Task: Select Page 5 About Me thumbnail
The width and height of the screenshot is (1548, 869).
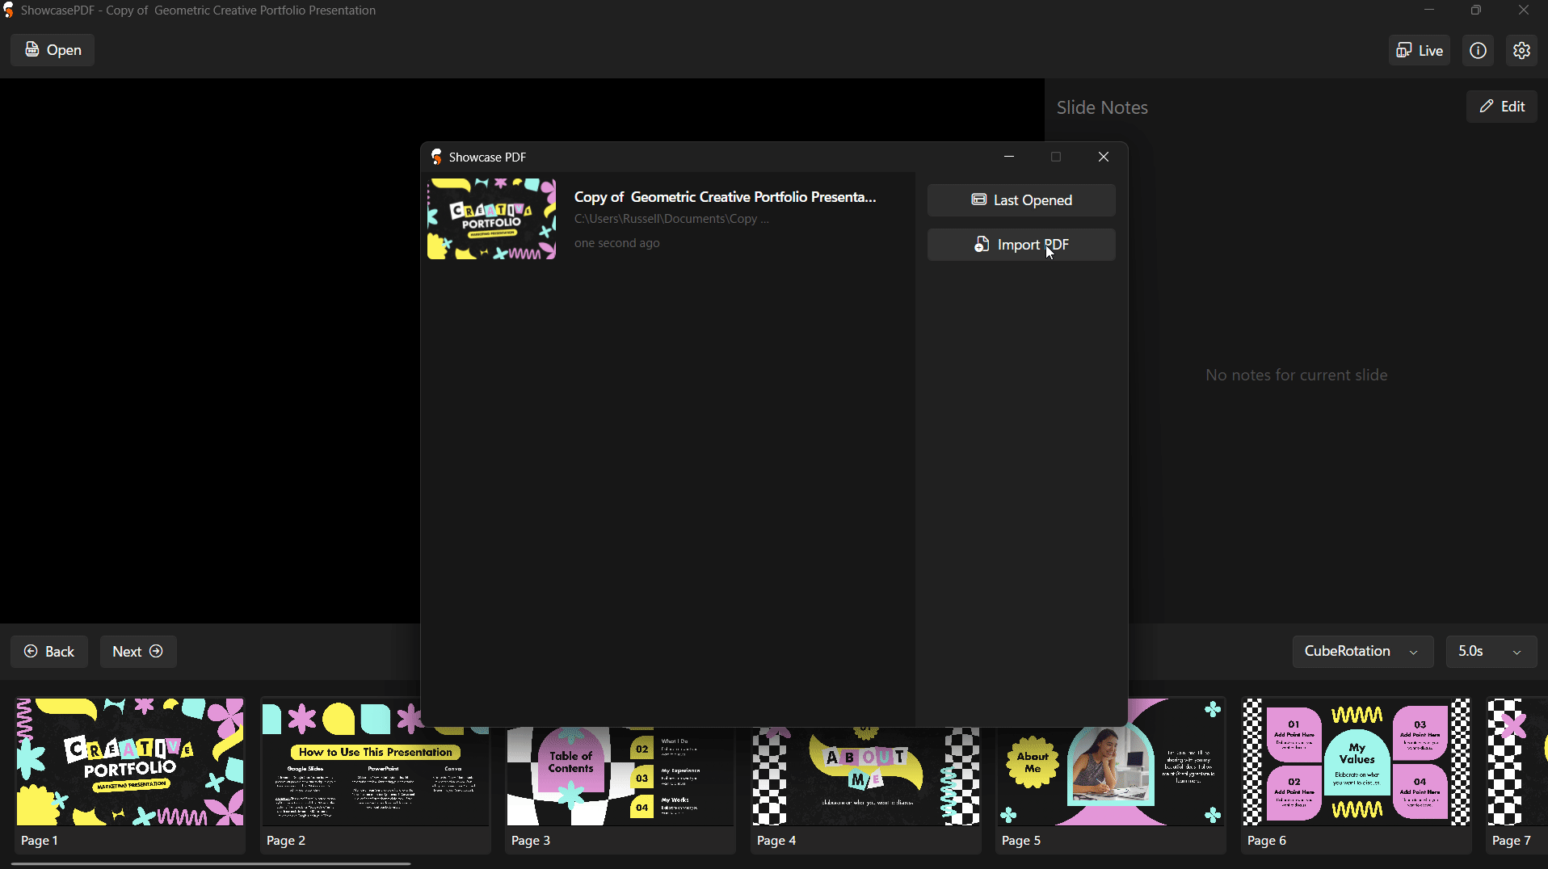Action: [x=1111, y=790]
